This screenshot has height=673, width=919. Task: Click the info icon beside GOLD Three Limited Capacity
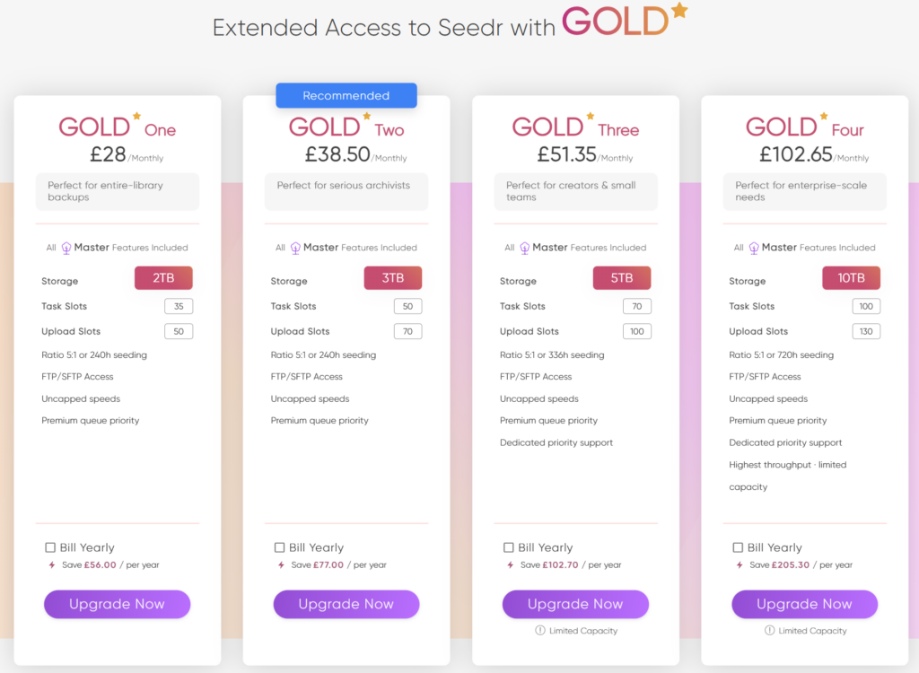pyautogui.click(x=540, y=631)
